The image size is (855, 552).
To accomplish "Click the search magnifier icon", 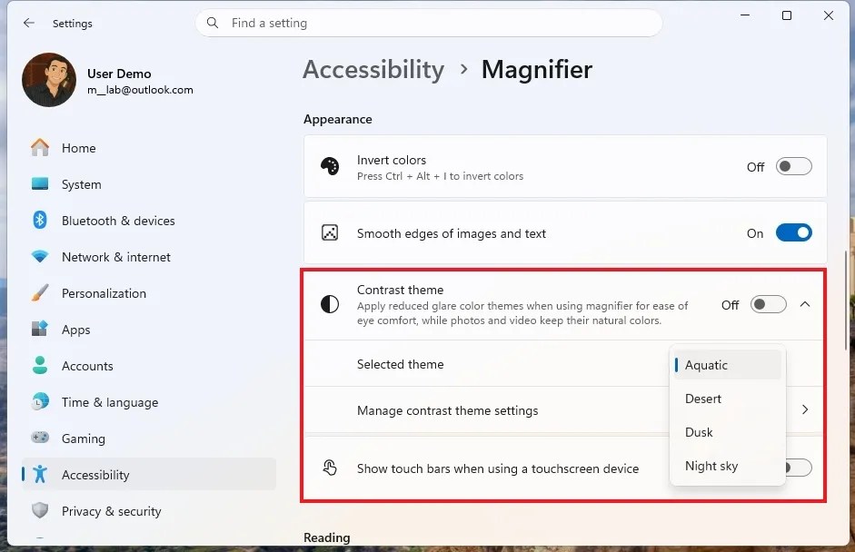I will 213,23.
